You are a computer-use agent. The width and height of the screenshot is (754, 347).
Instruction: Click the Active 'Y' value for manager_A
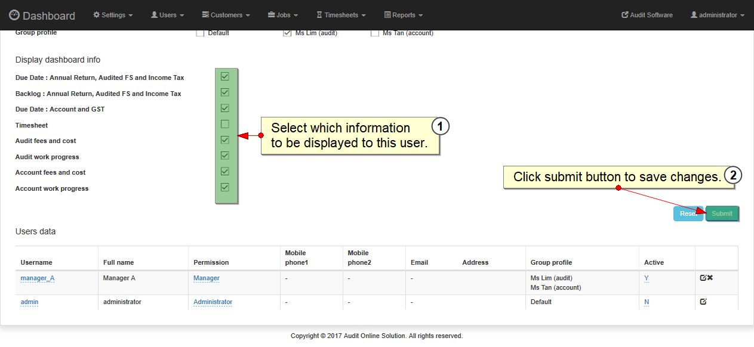click(647, 278)
